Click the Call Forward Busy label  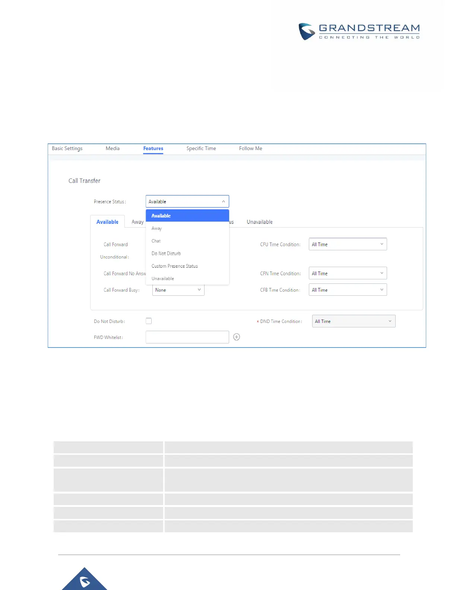point(121,290)
